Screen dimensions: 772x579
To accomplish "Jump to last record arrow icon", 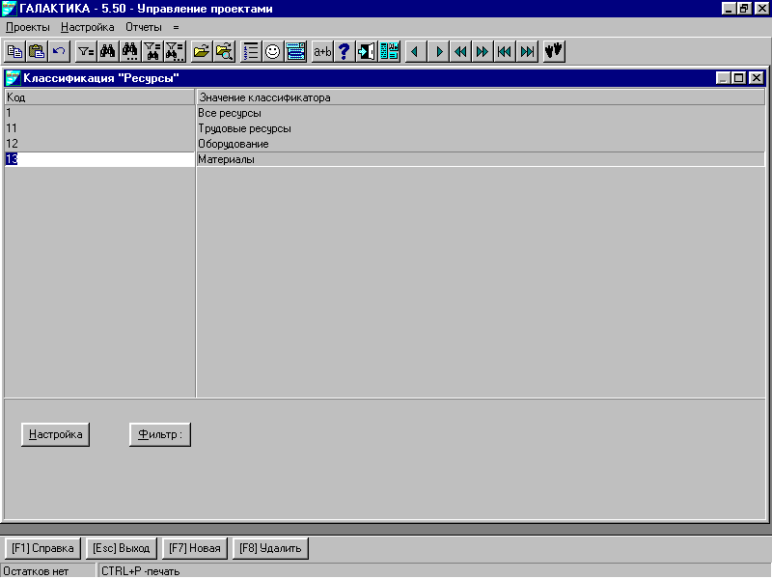I will click(527, 51).
